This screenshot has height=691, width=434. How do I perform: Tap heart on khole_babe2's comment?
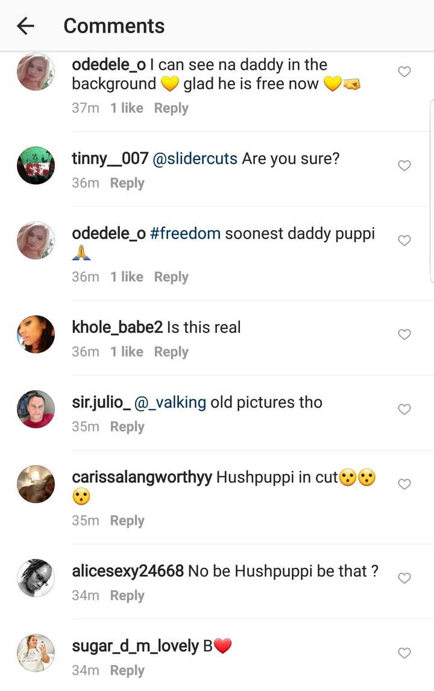click(404, 335)
